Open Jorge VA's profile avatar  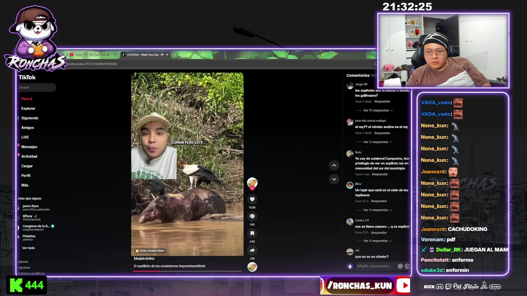point(350,86)
